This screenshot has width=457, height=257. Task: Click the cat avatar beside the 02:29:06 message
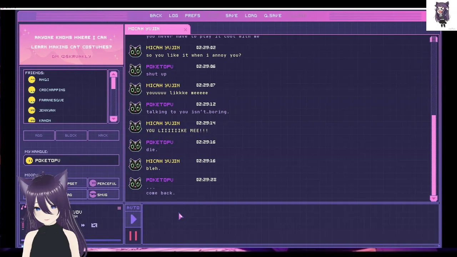[135, 70]
